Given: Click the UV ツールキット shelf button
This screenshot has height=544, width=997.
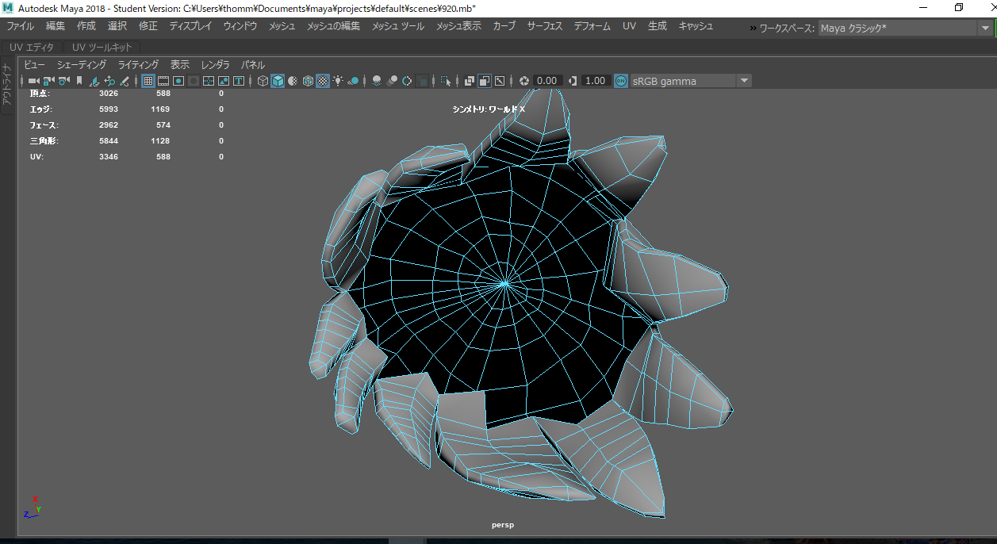Looking at the screenshot, I should (102, 48).
